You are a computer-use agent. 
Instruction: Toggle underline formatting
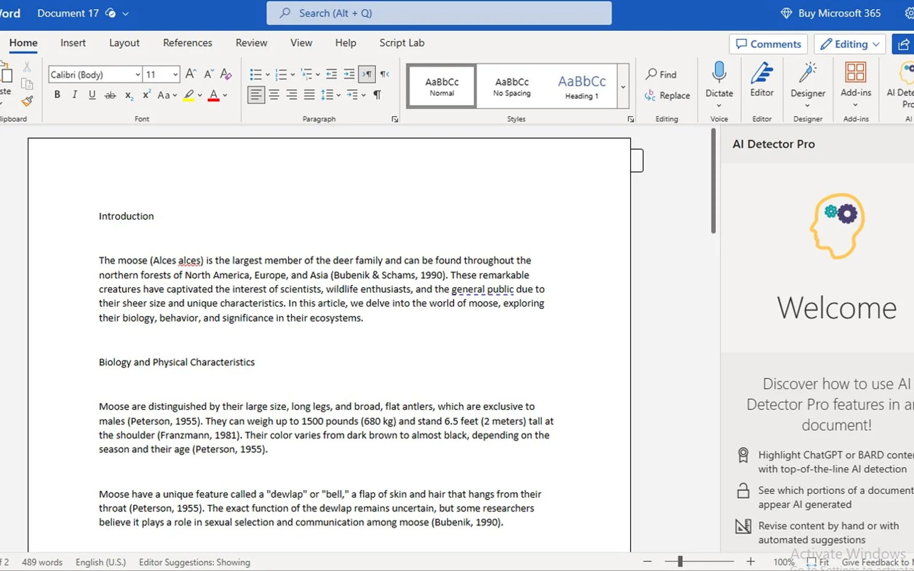point(92,95)
